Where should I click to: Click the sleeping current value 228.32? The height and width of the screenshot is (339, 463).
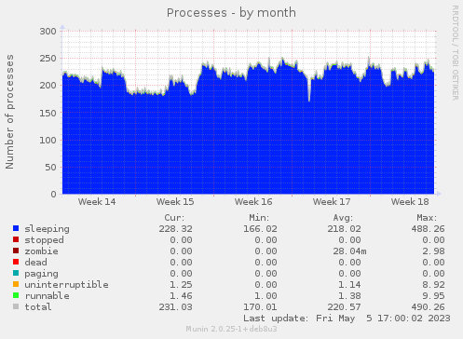(x=176, y=229)
